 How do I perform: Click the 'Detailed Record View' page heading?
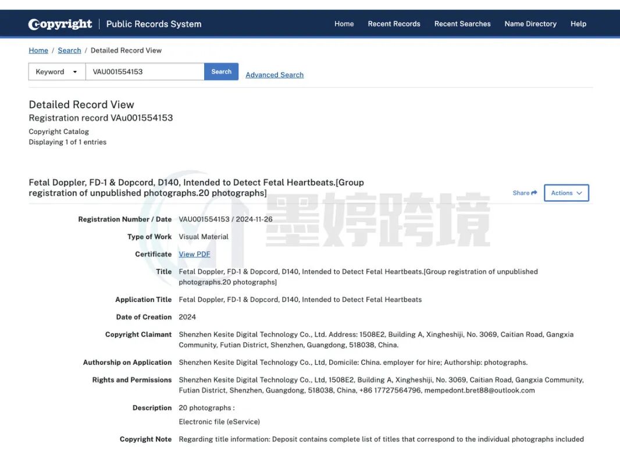coord(81,104)
